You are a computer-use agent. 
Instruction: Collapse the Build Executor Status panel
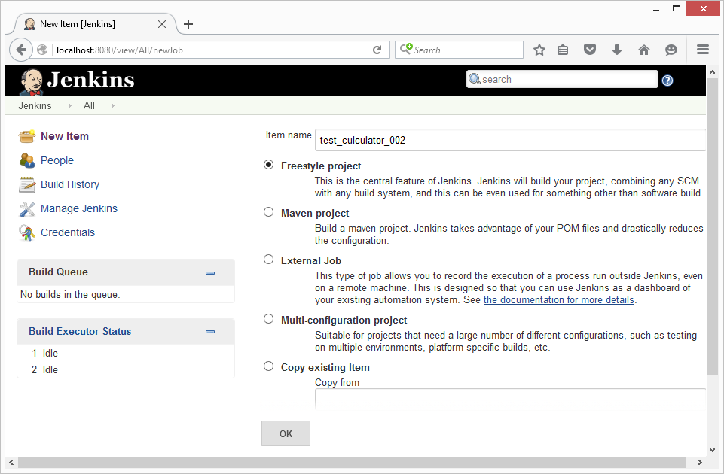tap(210, 332)
